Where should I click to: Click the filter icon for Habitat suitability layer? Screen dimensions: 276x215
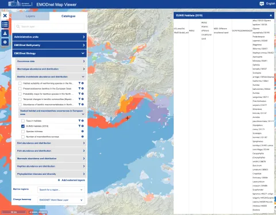pos(79,83)
